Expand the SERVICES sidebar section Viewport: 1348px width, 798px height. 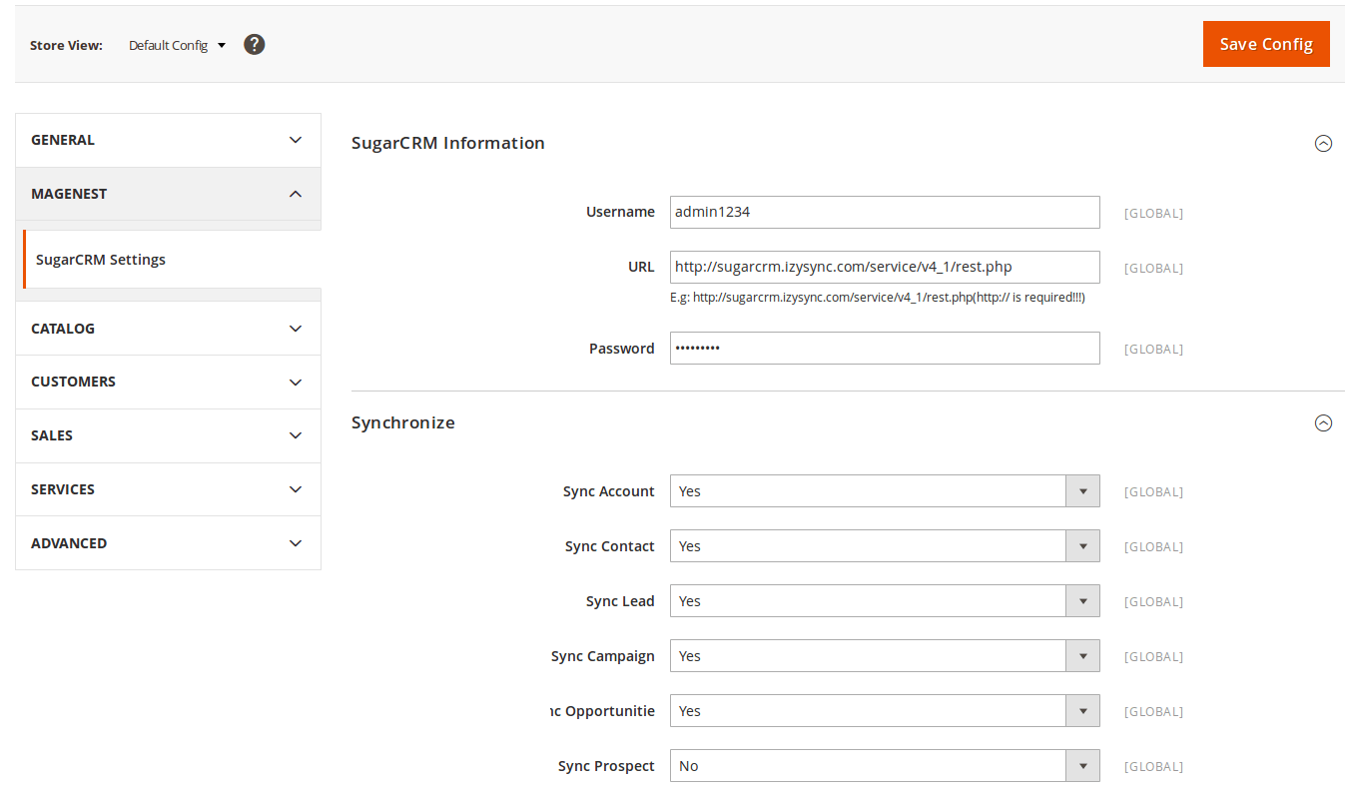168,489
